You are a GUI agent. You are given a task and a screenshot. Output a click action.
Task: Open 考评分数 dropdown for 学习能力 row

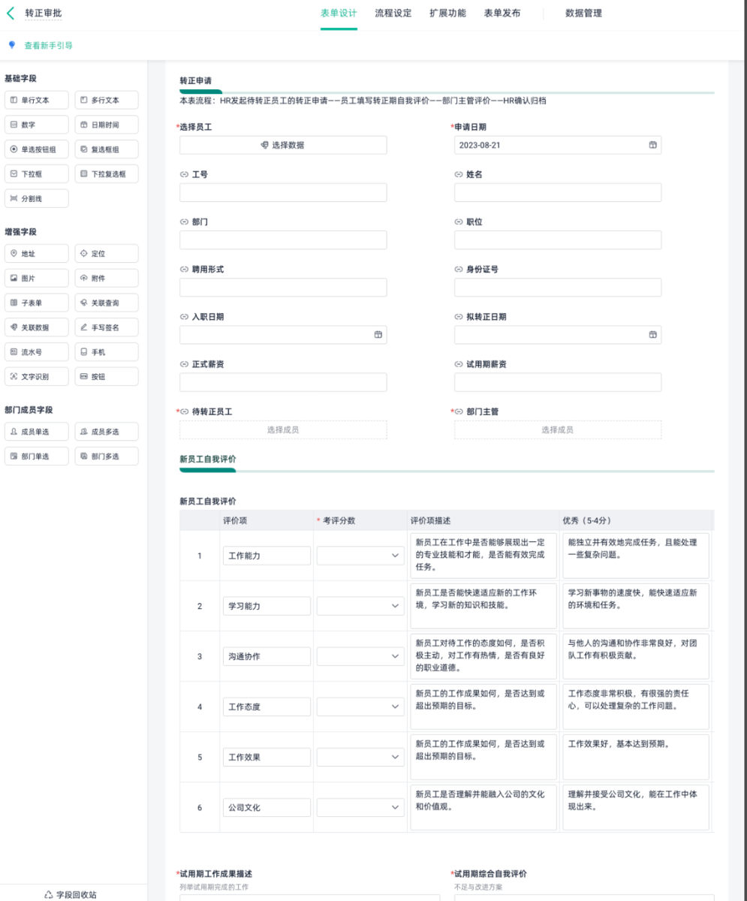point(360,606)
